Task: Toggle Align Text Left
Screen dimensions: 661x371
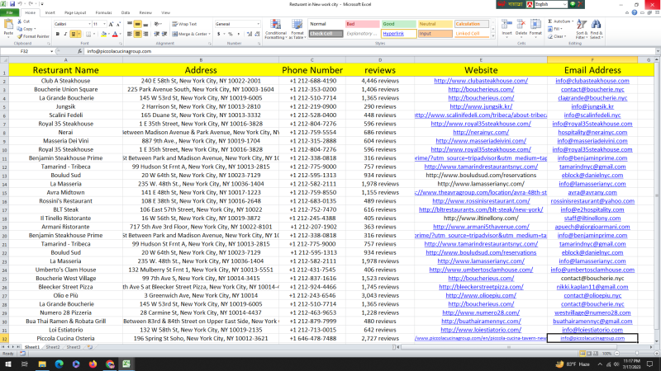Action: click(x=130, y=34)
